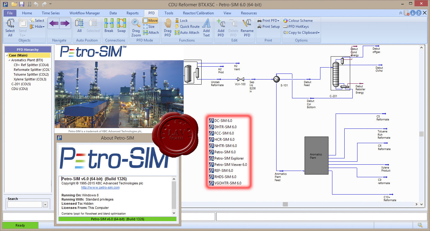This screenshot has height=231, width=430.
Task: Click the FCC-SIM 6.0 shortcut
Action: pyautogui.click(x=221, y=133)
